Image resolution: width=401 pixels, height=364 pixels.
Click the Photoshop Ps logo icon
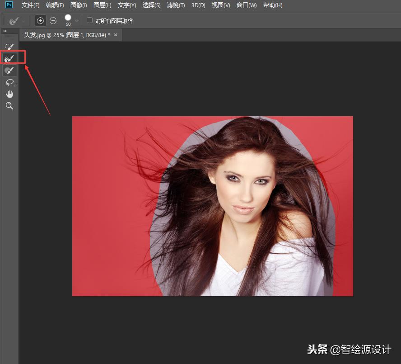tap(9, 5)
